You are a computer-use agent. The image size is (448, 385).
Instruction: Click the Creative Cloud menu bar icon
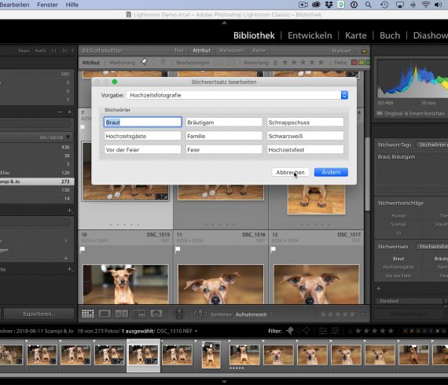click(x=316, y=5)
